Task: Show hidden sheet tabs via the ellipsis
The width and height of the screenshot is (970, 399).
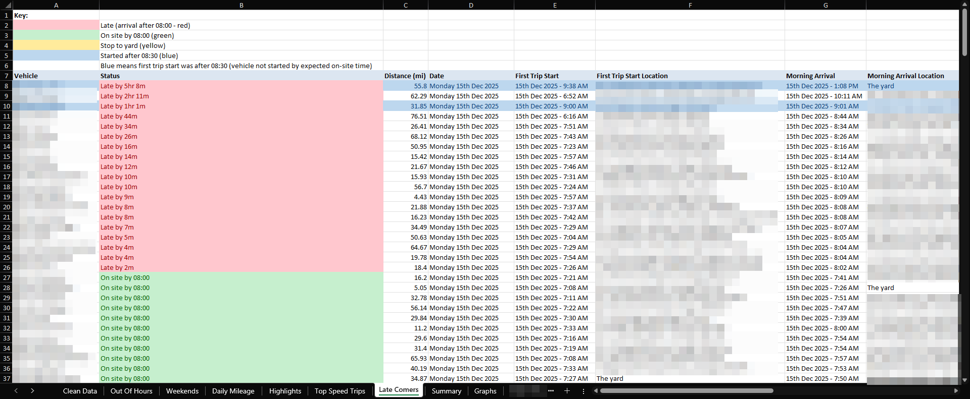Action: tap(551, 391)
